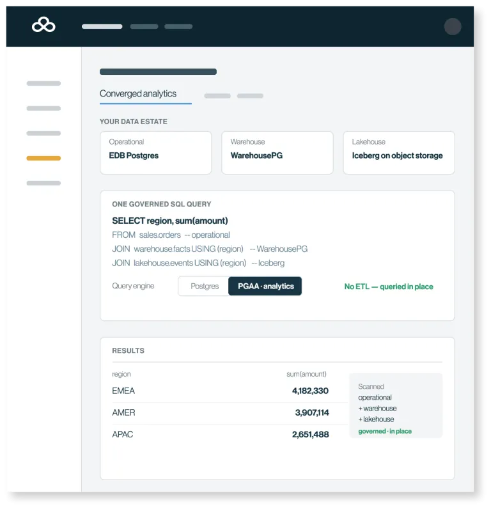Screen dimensions: 491x509
Task: Switch query engine to Postgres
Action: (x=205, y=286)
